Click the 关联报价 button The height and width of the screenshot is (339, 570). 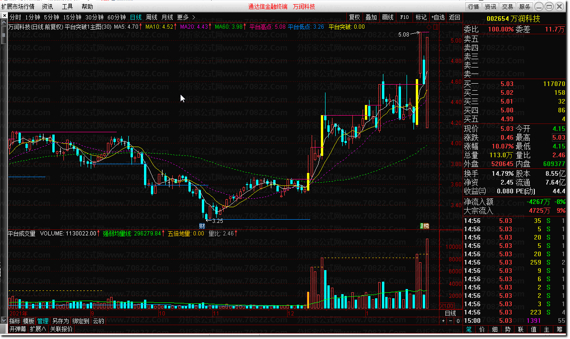62,329
